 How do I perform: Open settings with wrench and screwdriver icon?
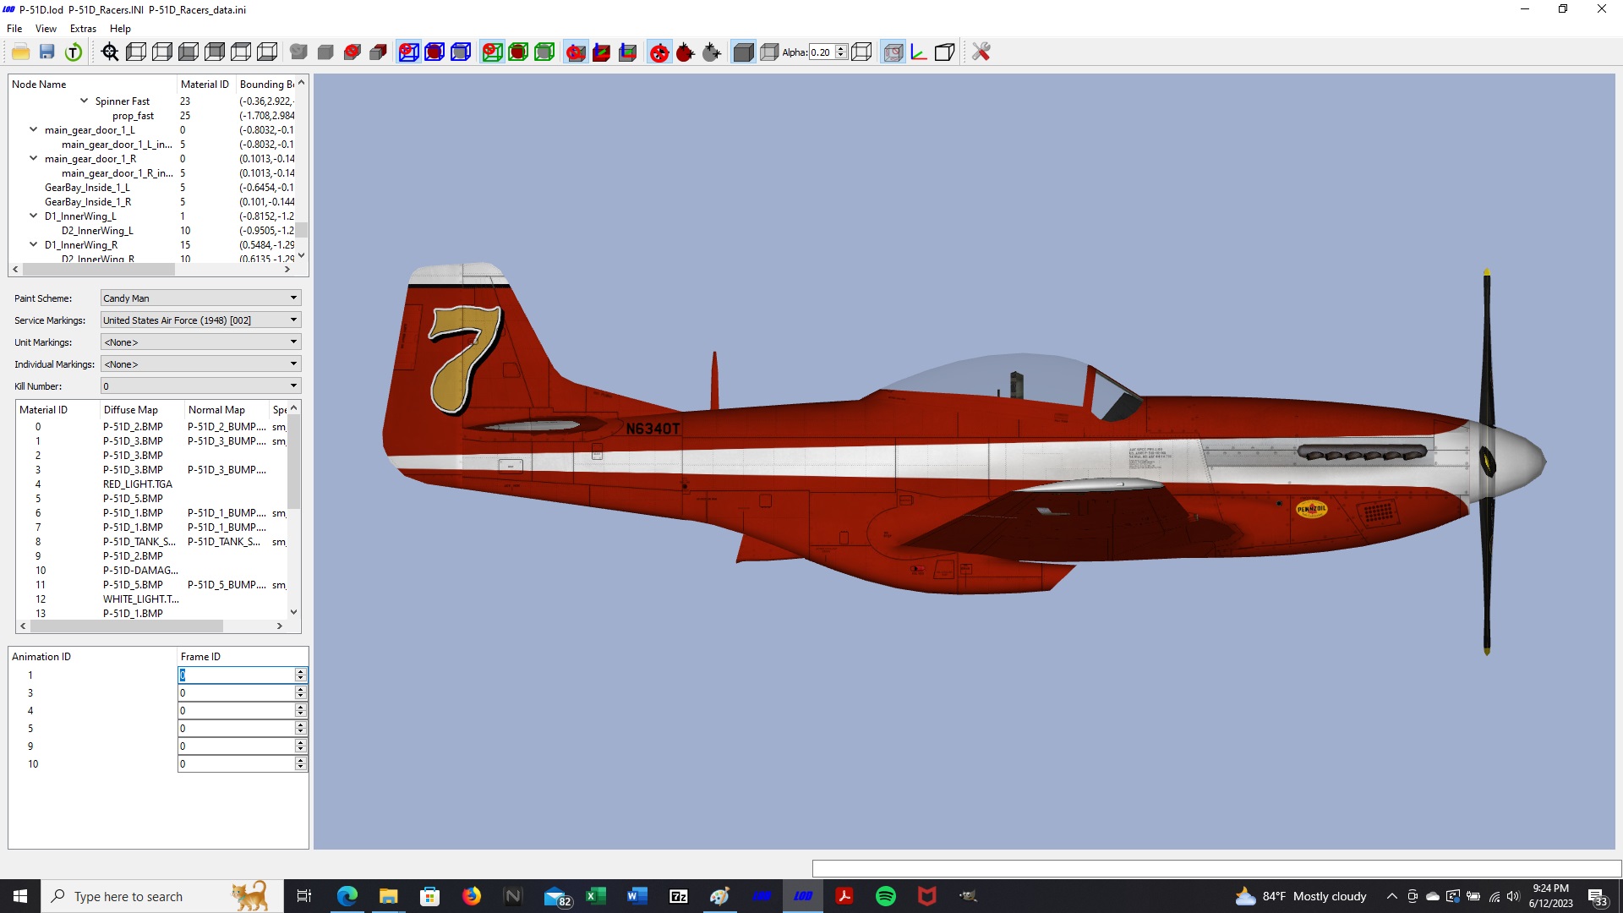click(x=981, y=52)
